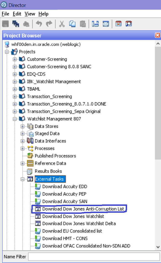Click the Staged Data icon

30,133
